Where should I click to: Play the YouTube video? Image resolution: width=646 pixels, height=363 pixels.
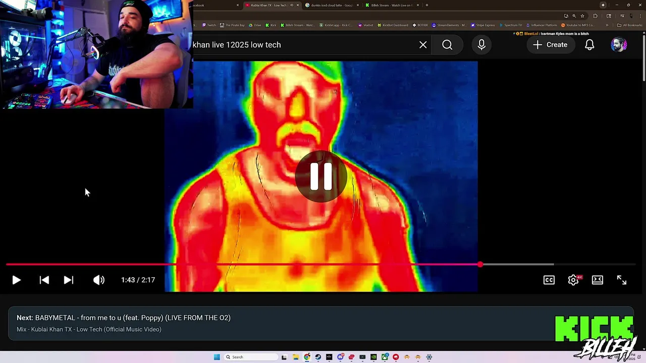pos(16,280)
